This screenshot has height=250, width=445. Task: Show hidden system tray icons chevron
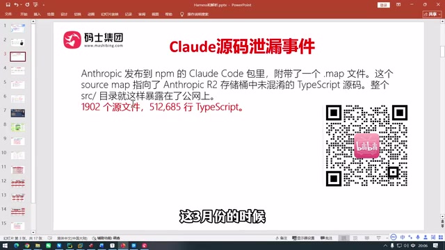[385, 246]
